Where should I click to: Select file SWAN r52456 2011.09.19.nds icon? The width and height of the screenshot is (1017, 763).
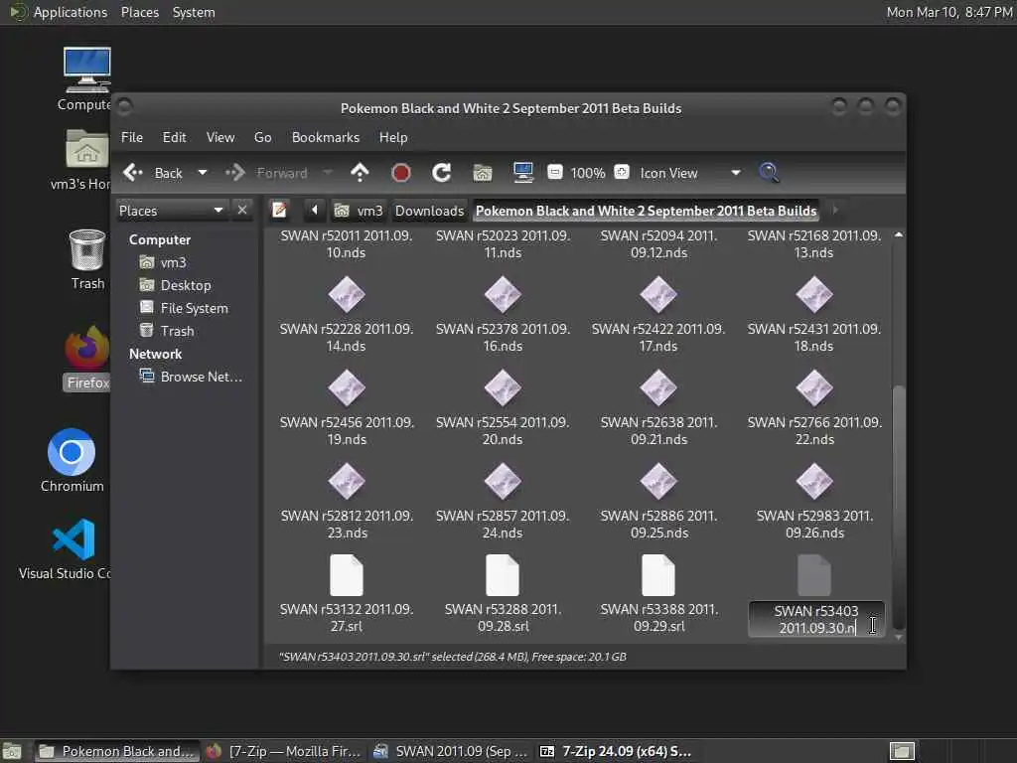(347, 388)
